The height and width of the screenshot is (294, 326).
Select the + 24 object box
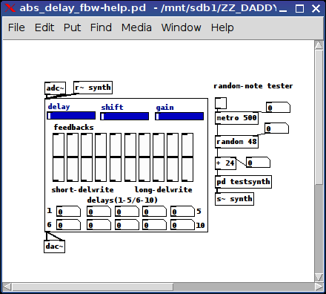coord(225,163)
